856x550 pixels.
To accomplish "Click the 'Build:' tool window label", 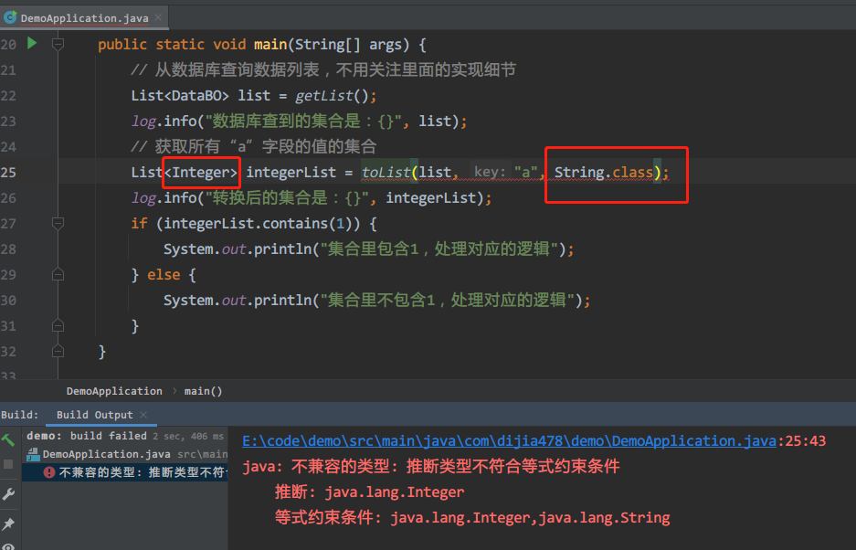I will pyautogui.click(x=20, y=415).
